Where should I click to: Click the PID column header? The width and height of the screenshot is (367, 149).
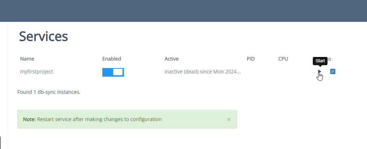pos(251,59)
